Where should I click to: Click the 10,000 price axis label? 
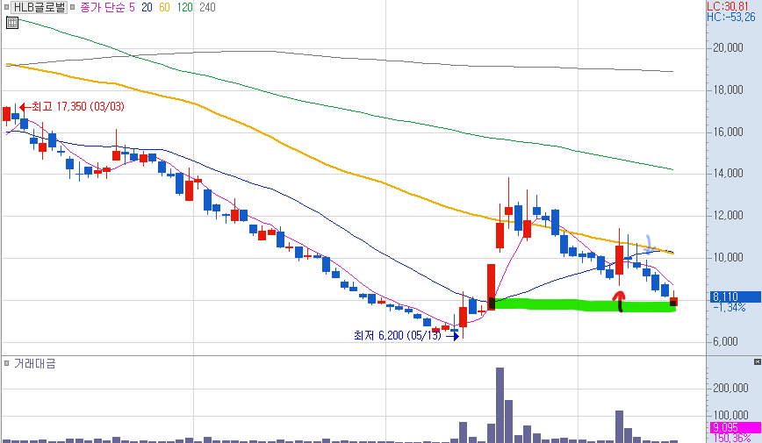pyautogui.click(x=728, y=257)
